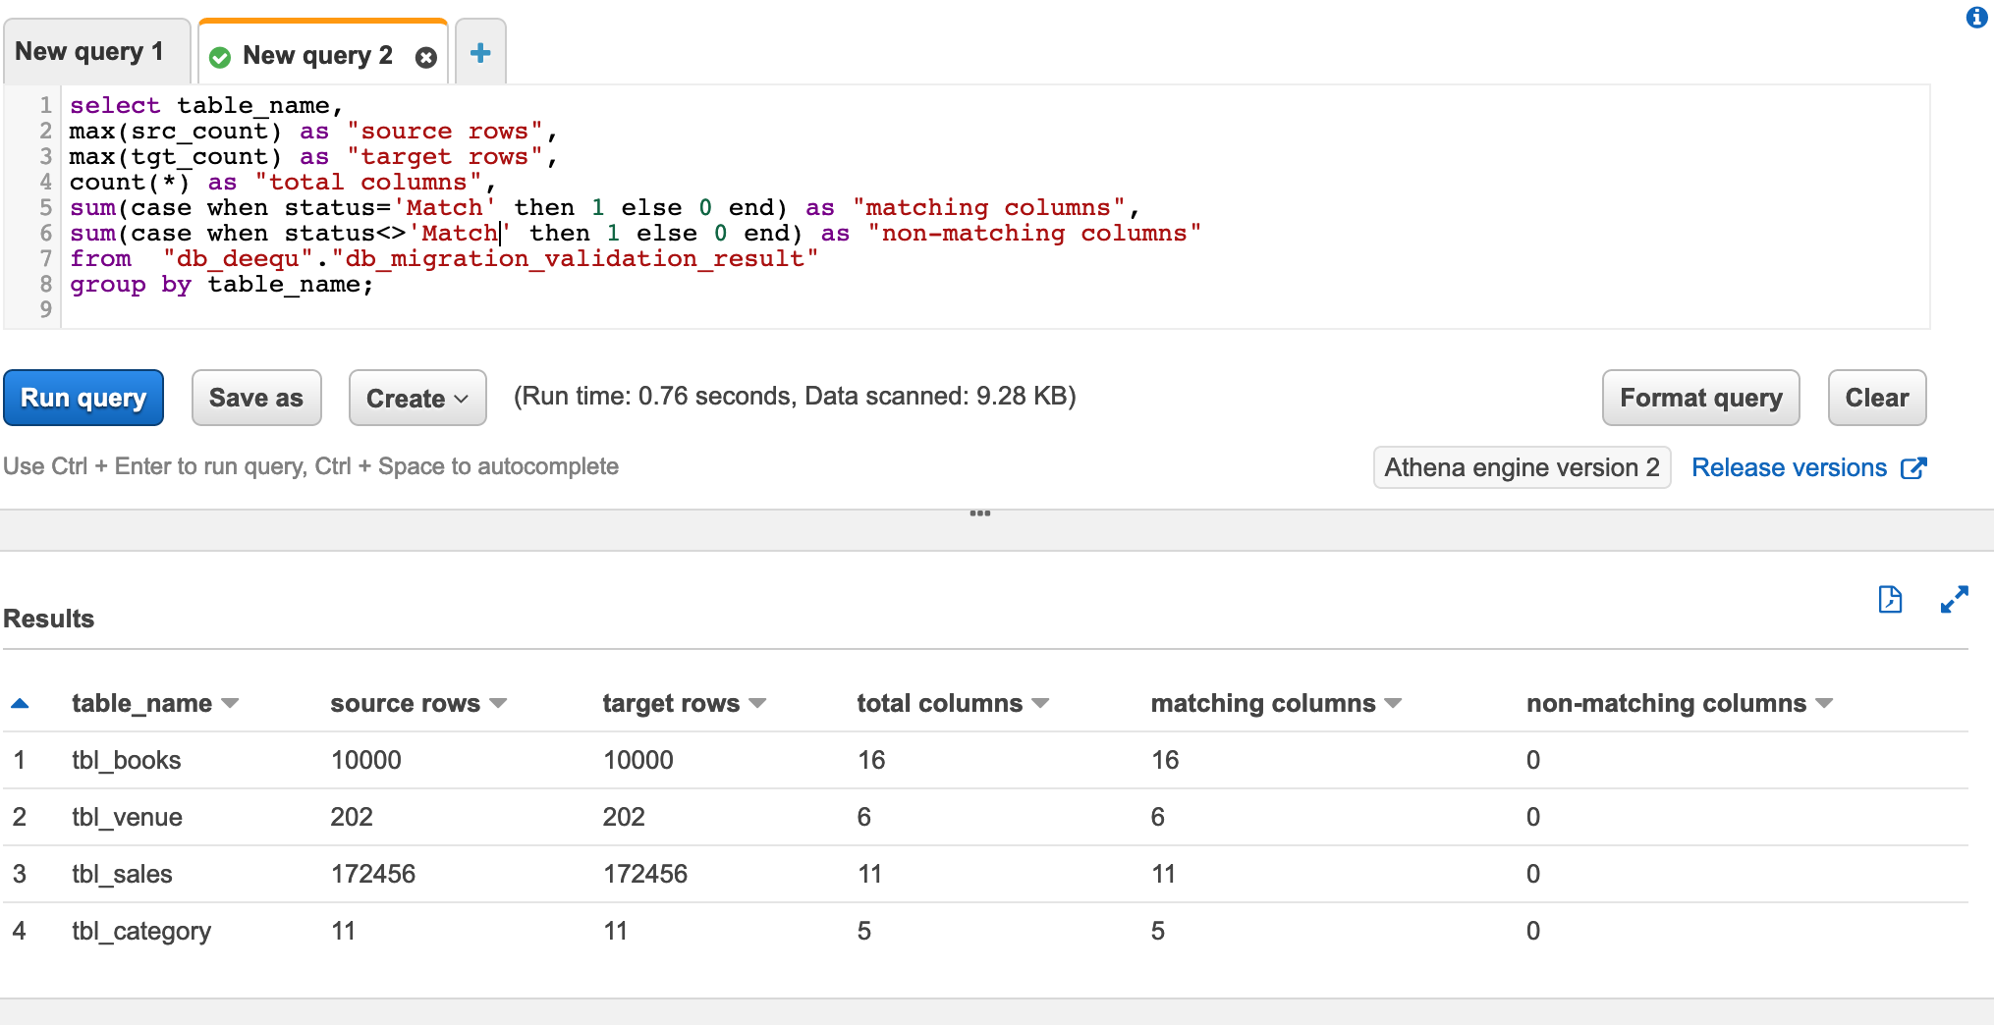
Task: Open the total columns sort dropdown
Action: tap(1041, 703)
